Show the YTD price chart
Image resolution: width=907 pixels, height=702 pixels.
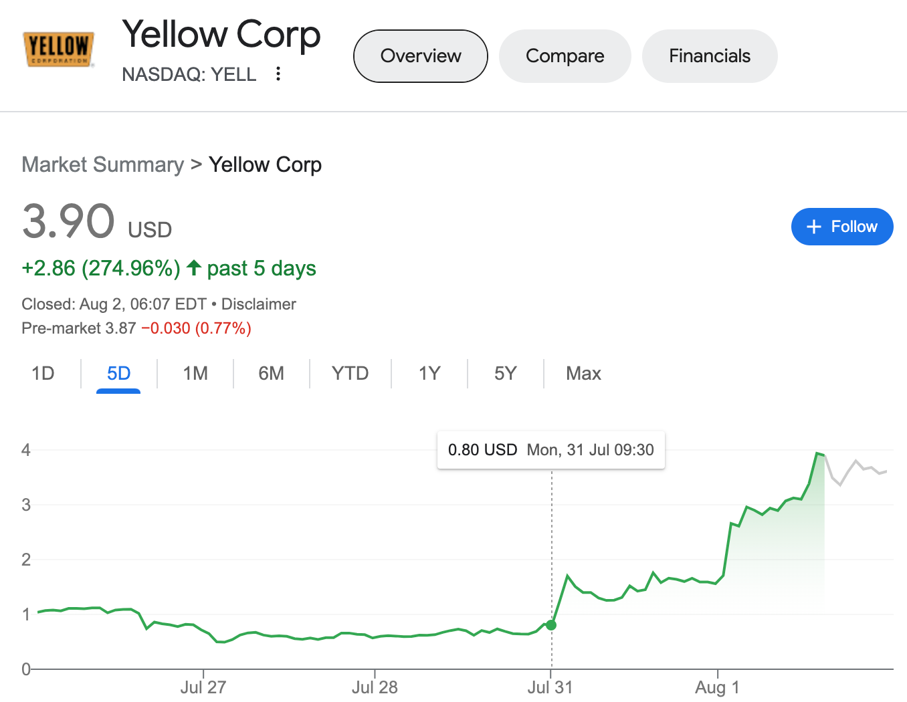pyautogui.click(x=350, y=373)
